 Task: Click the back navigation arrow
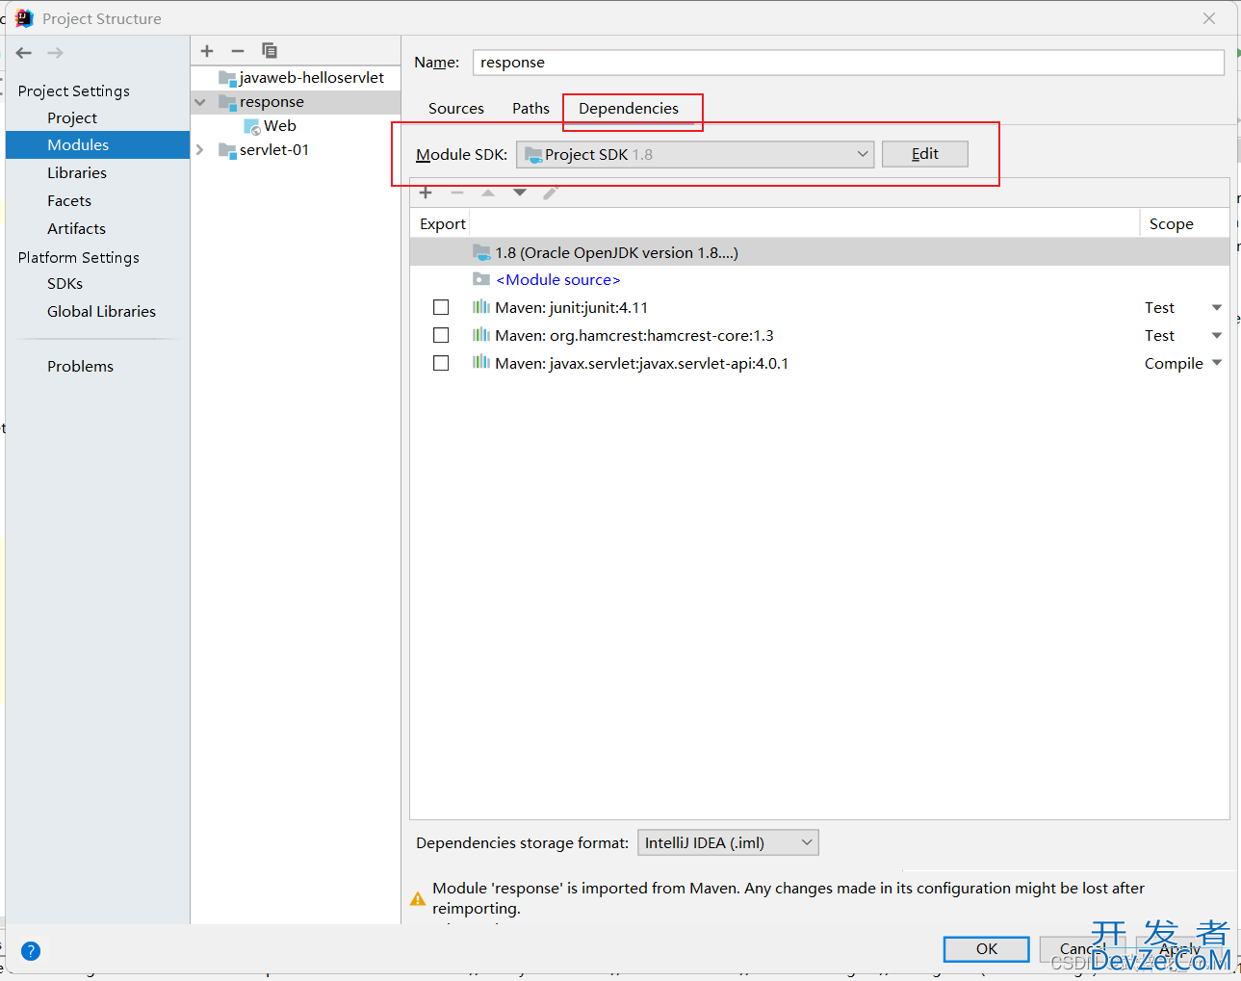(x=24, y=53)
